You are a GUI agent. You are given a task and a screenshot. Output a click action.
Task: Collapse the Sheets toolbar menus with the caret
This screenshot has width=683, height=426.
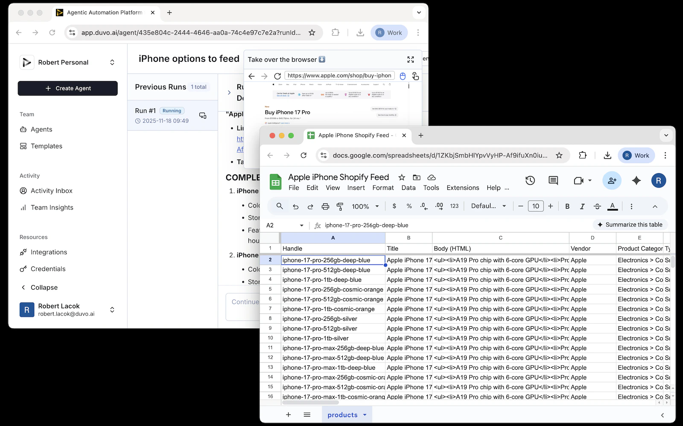(x=655, y=206)
